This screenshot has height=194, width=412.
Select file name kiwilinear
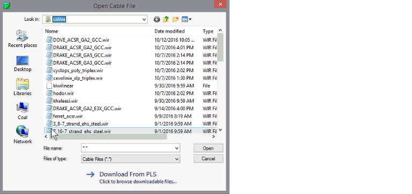coord(63,86)
